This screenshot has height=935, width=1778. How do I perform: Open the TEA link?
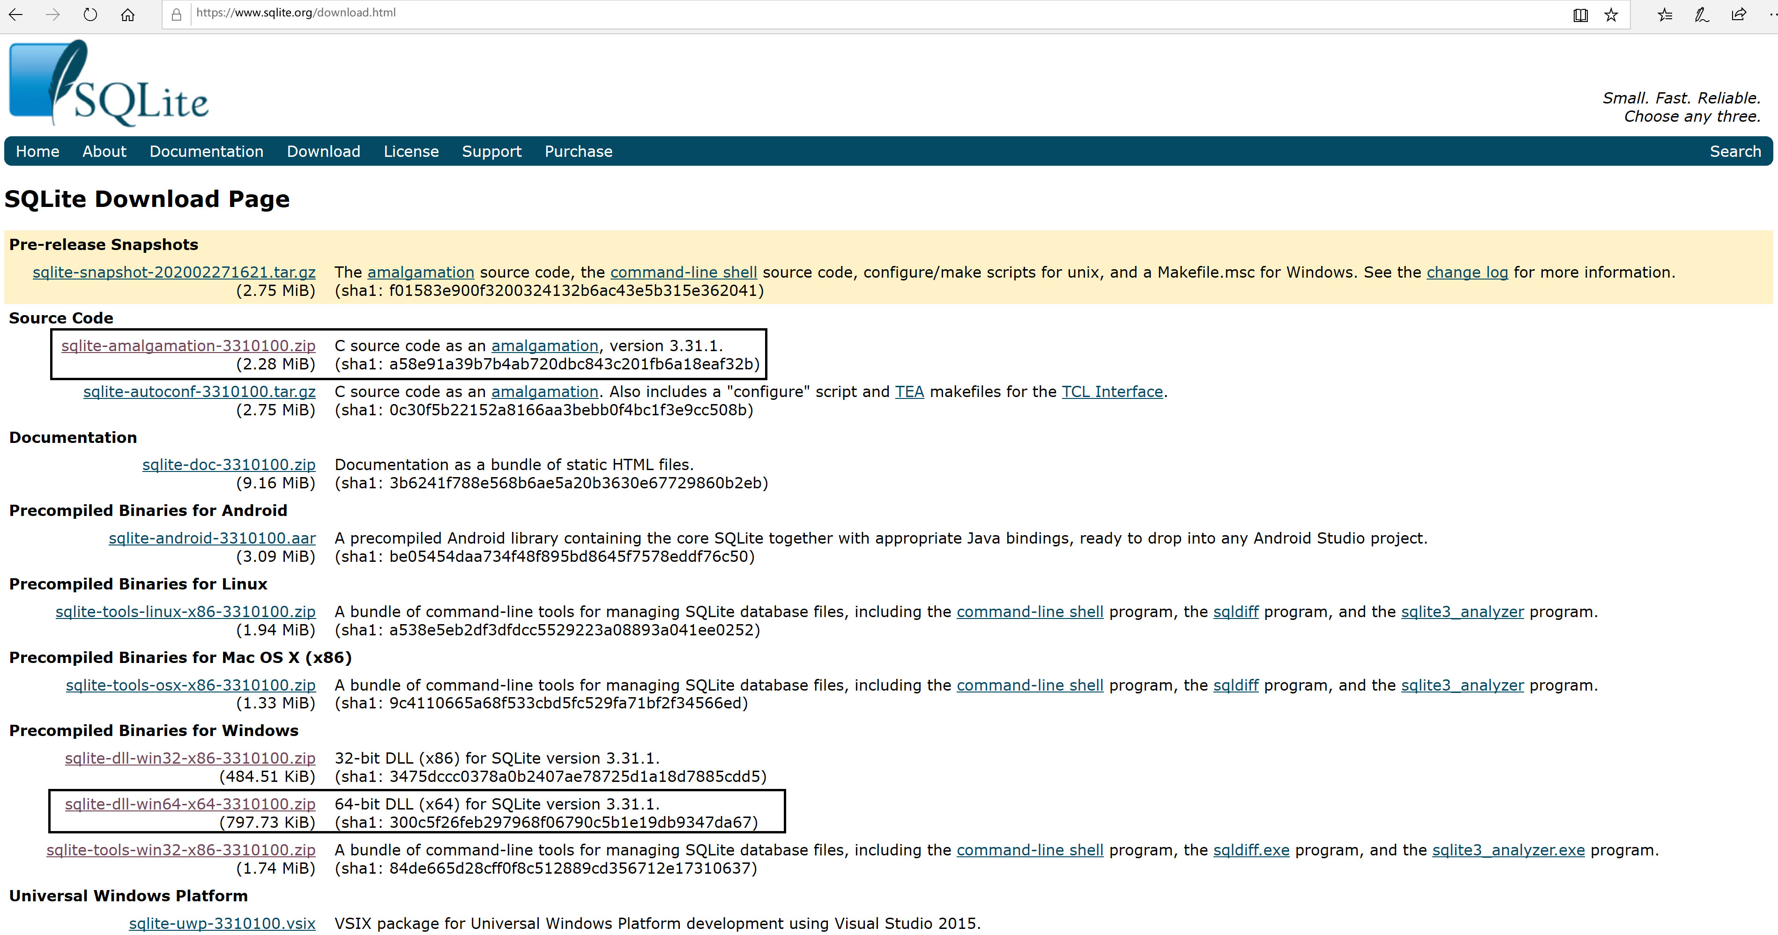pyautogui.click(x=909, y=392)
